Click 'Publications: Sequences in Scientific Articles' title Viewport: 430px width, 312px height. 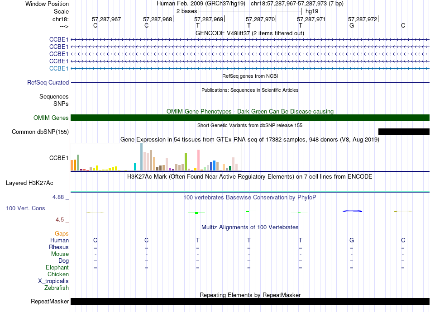[250, 90]
